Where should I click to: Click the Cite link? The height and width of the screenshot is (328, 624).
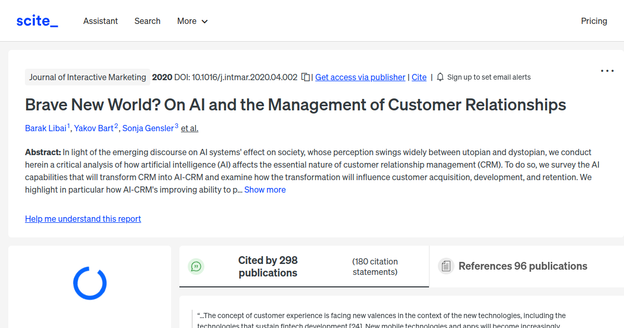pyautogui.click(x=419, y=77)
